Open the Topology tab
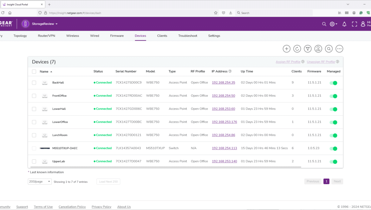This screenshot has width=371, height=210. [20, 36]
